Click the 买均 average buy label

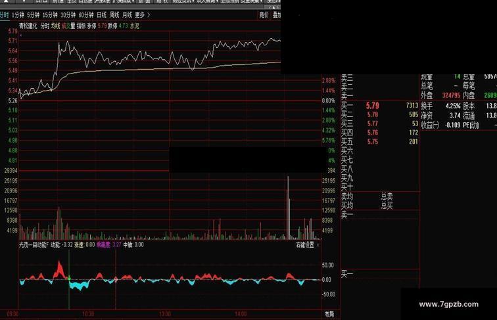(x=346, y=206)
